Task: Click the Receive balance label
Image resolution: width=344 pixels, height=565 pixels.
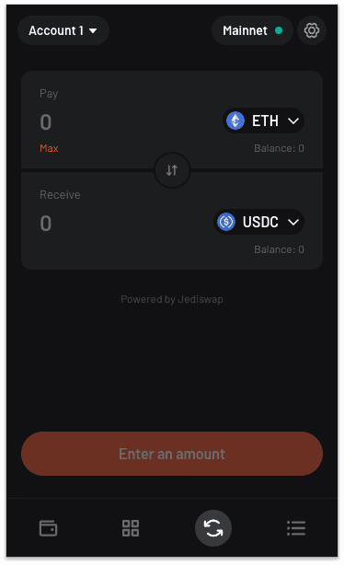Action: 279,249
